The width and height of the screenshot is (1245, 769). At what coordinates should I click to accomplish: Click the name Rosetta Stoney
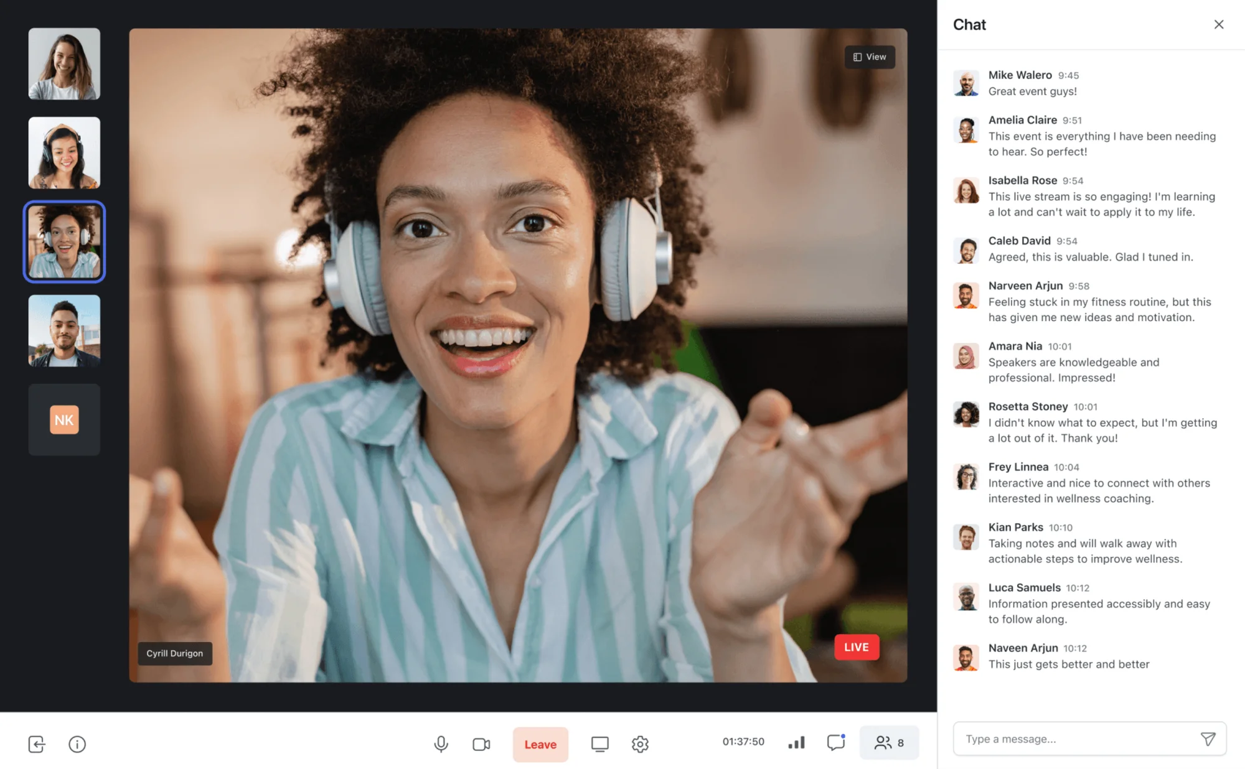click(1028, 406)
